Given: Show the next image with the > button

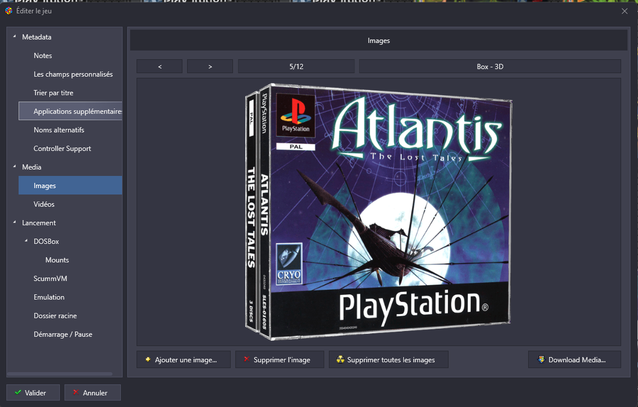Looking at the screenshot, I should click(210, 66).
